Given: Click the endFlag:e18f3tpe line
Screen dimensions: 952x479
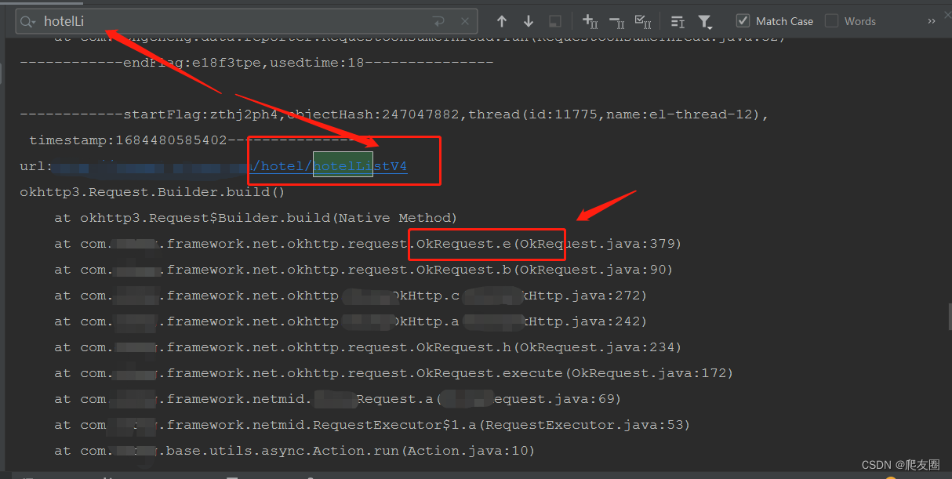Looking at the screenshot, I should tap(256, 62).
